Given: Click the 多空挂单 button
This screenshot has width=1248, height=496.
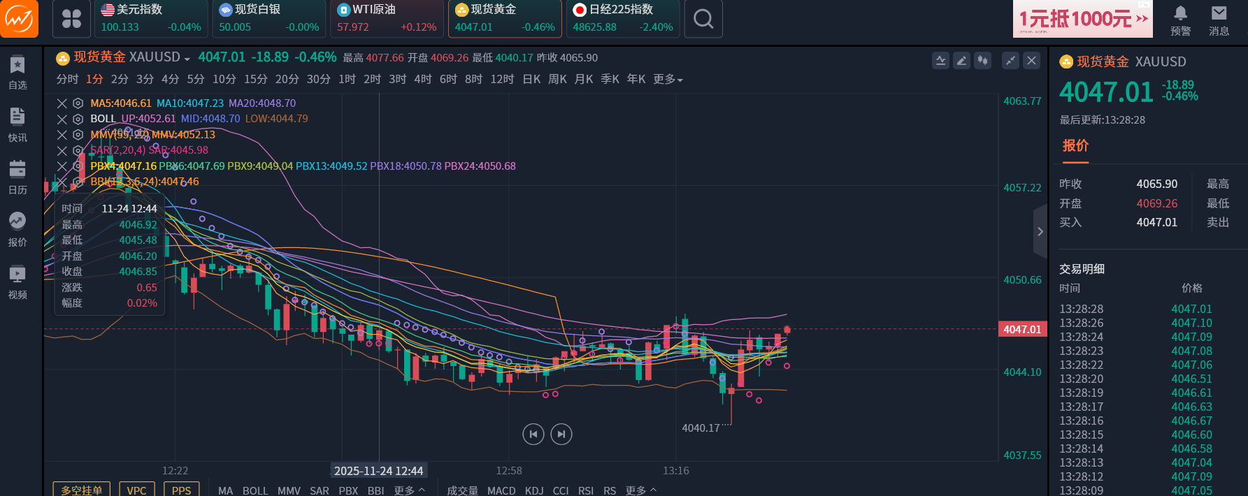Looking at the screenshot, I should 82,490.
